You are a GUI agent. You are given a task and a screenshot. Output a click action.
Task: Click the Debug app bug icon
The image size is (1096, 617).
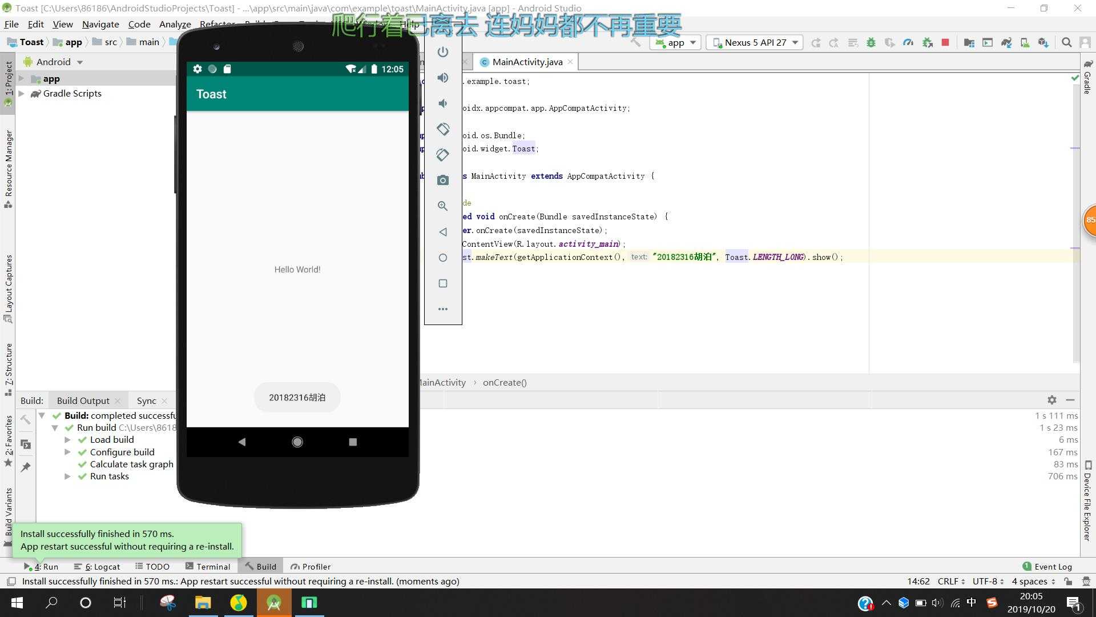871,42
